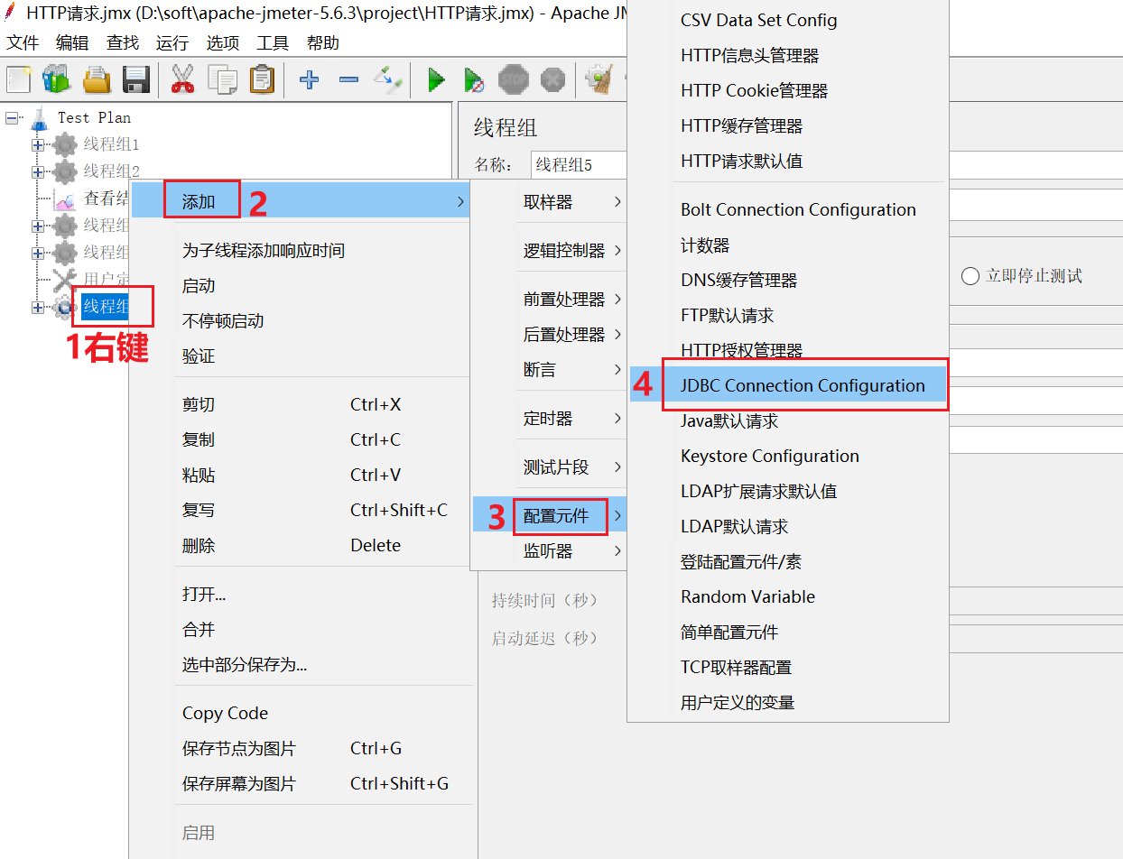Choose 定时器 in the submenu
The image size is (1123, 859).
tap(550, 418)
